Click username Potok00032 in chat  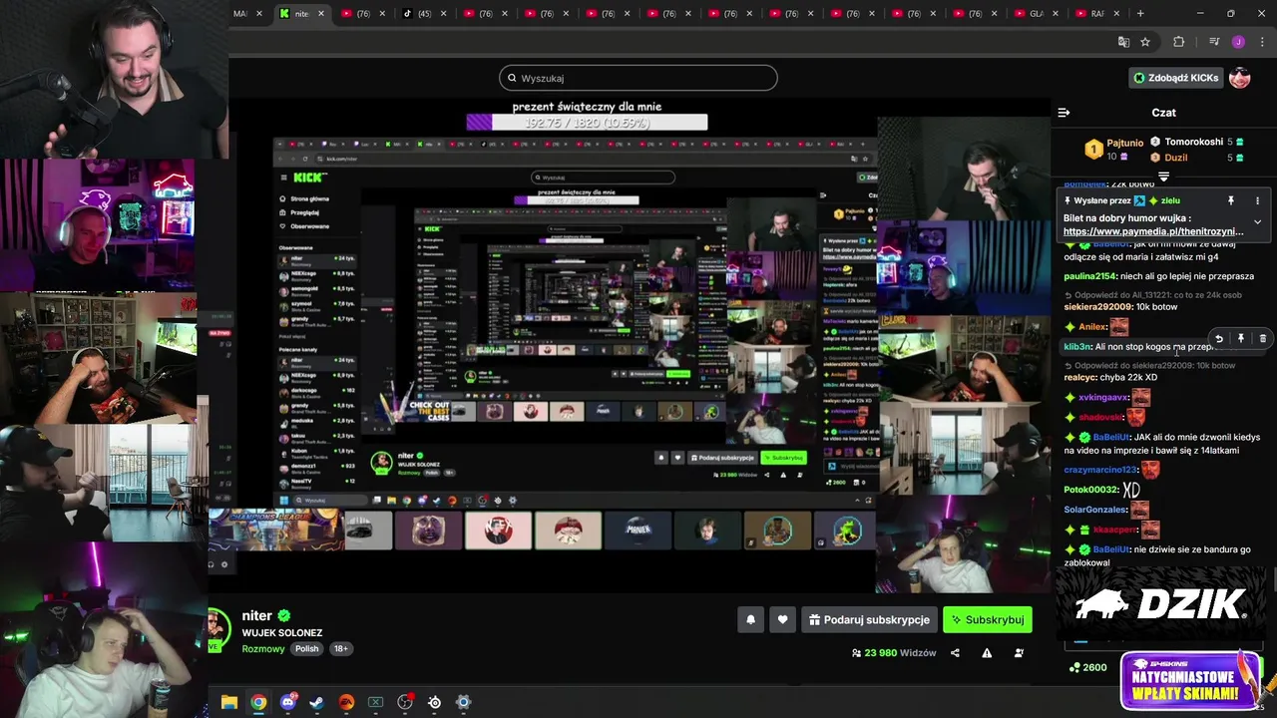pyautogui.click(x=1090, y=490)
